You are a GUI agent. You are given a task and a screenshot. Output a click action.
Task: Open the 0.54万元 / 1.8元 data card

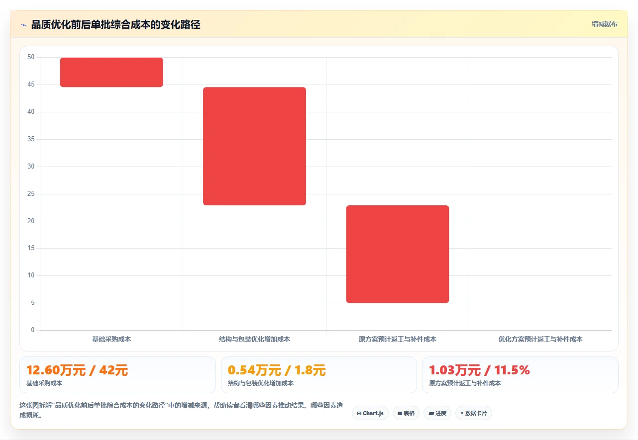coord(319,375)
